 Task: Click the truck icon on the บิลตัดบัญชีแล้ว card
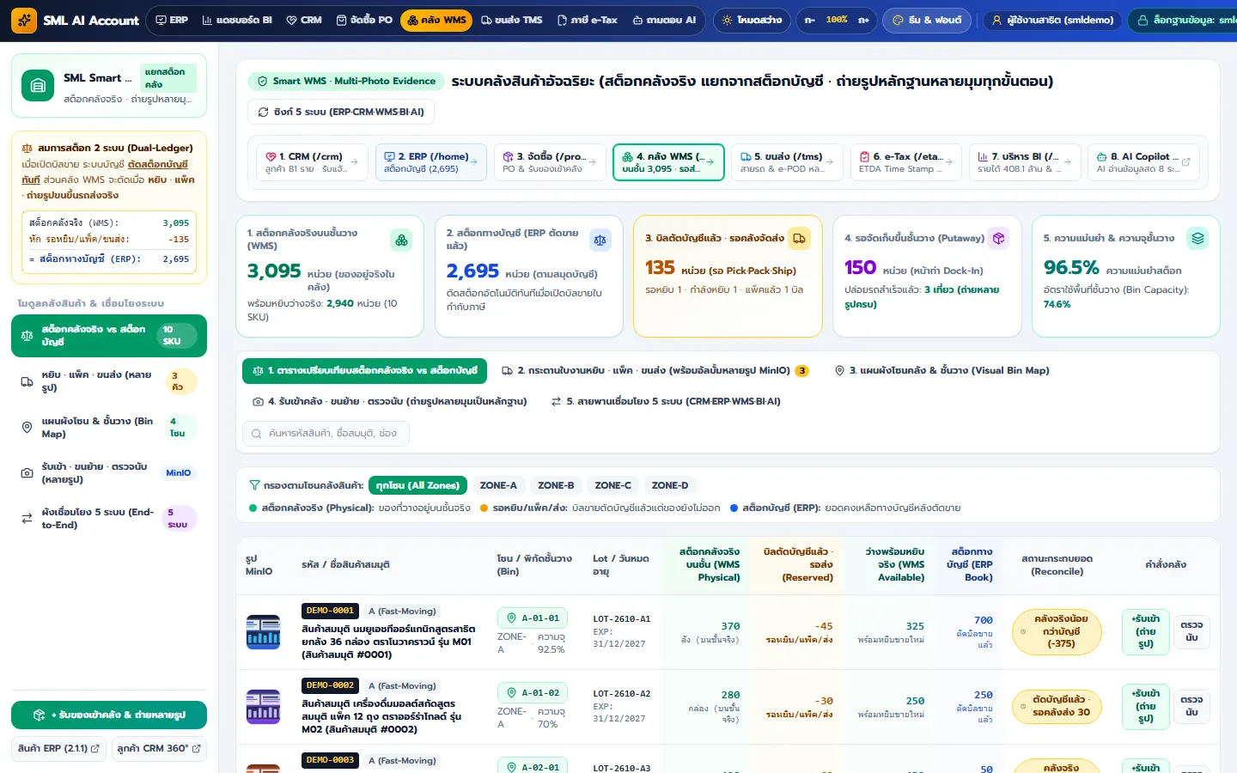tap(799, 239)
